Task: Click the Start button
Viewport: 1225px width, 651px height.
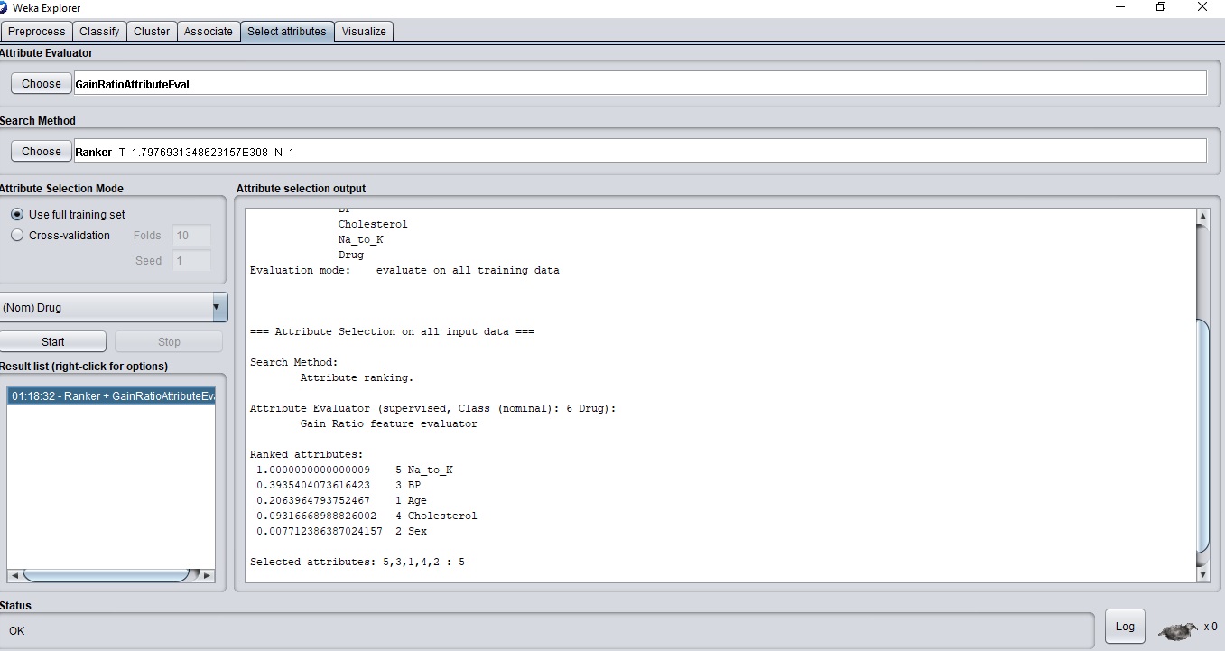Action: pos(53,341)
